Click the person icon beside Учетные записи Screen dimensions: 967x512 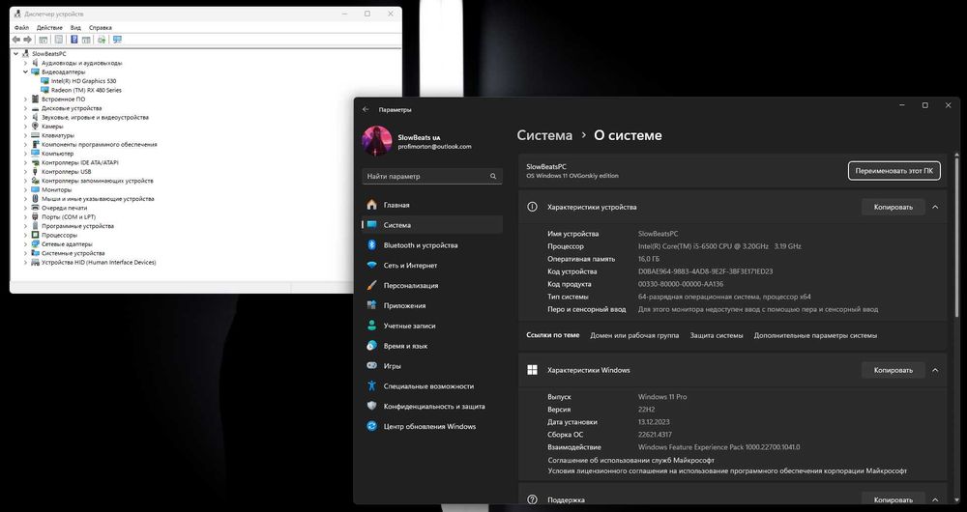[x=371, y=326]
